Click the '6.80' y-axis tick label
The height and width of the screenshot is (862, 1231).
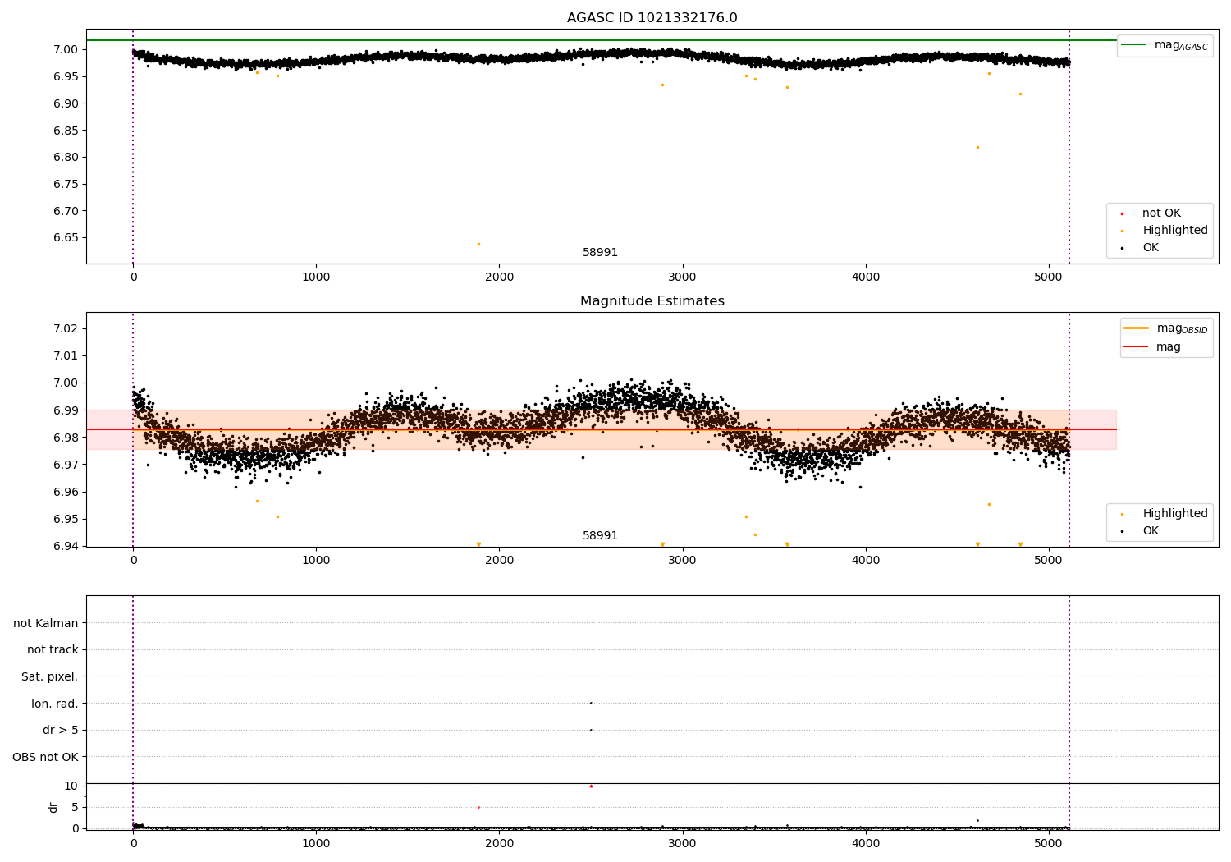pos(64,158)
